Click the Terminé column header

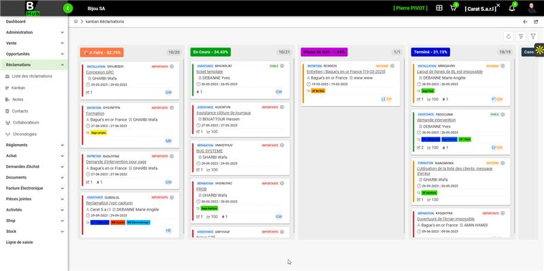(430, 52)
